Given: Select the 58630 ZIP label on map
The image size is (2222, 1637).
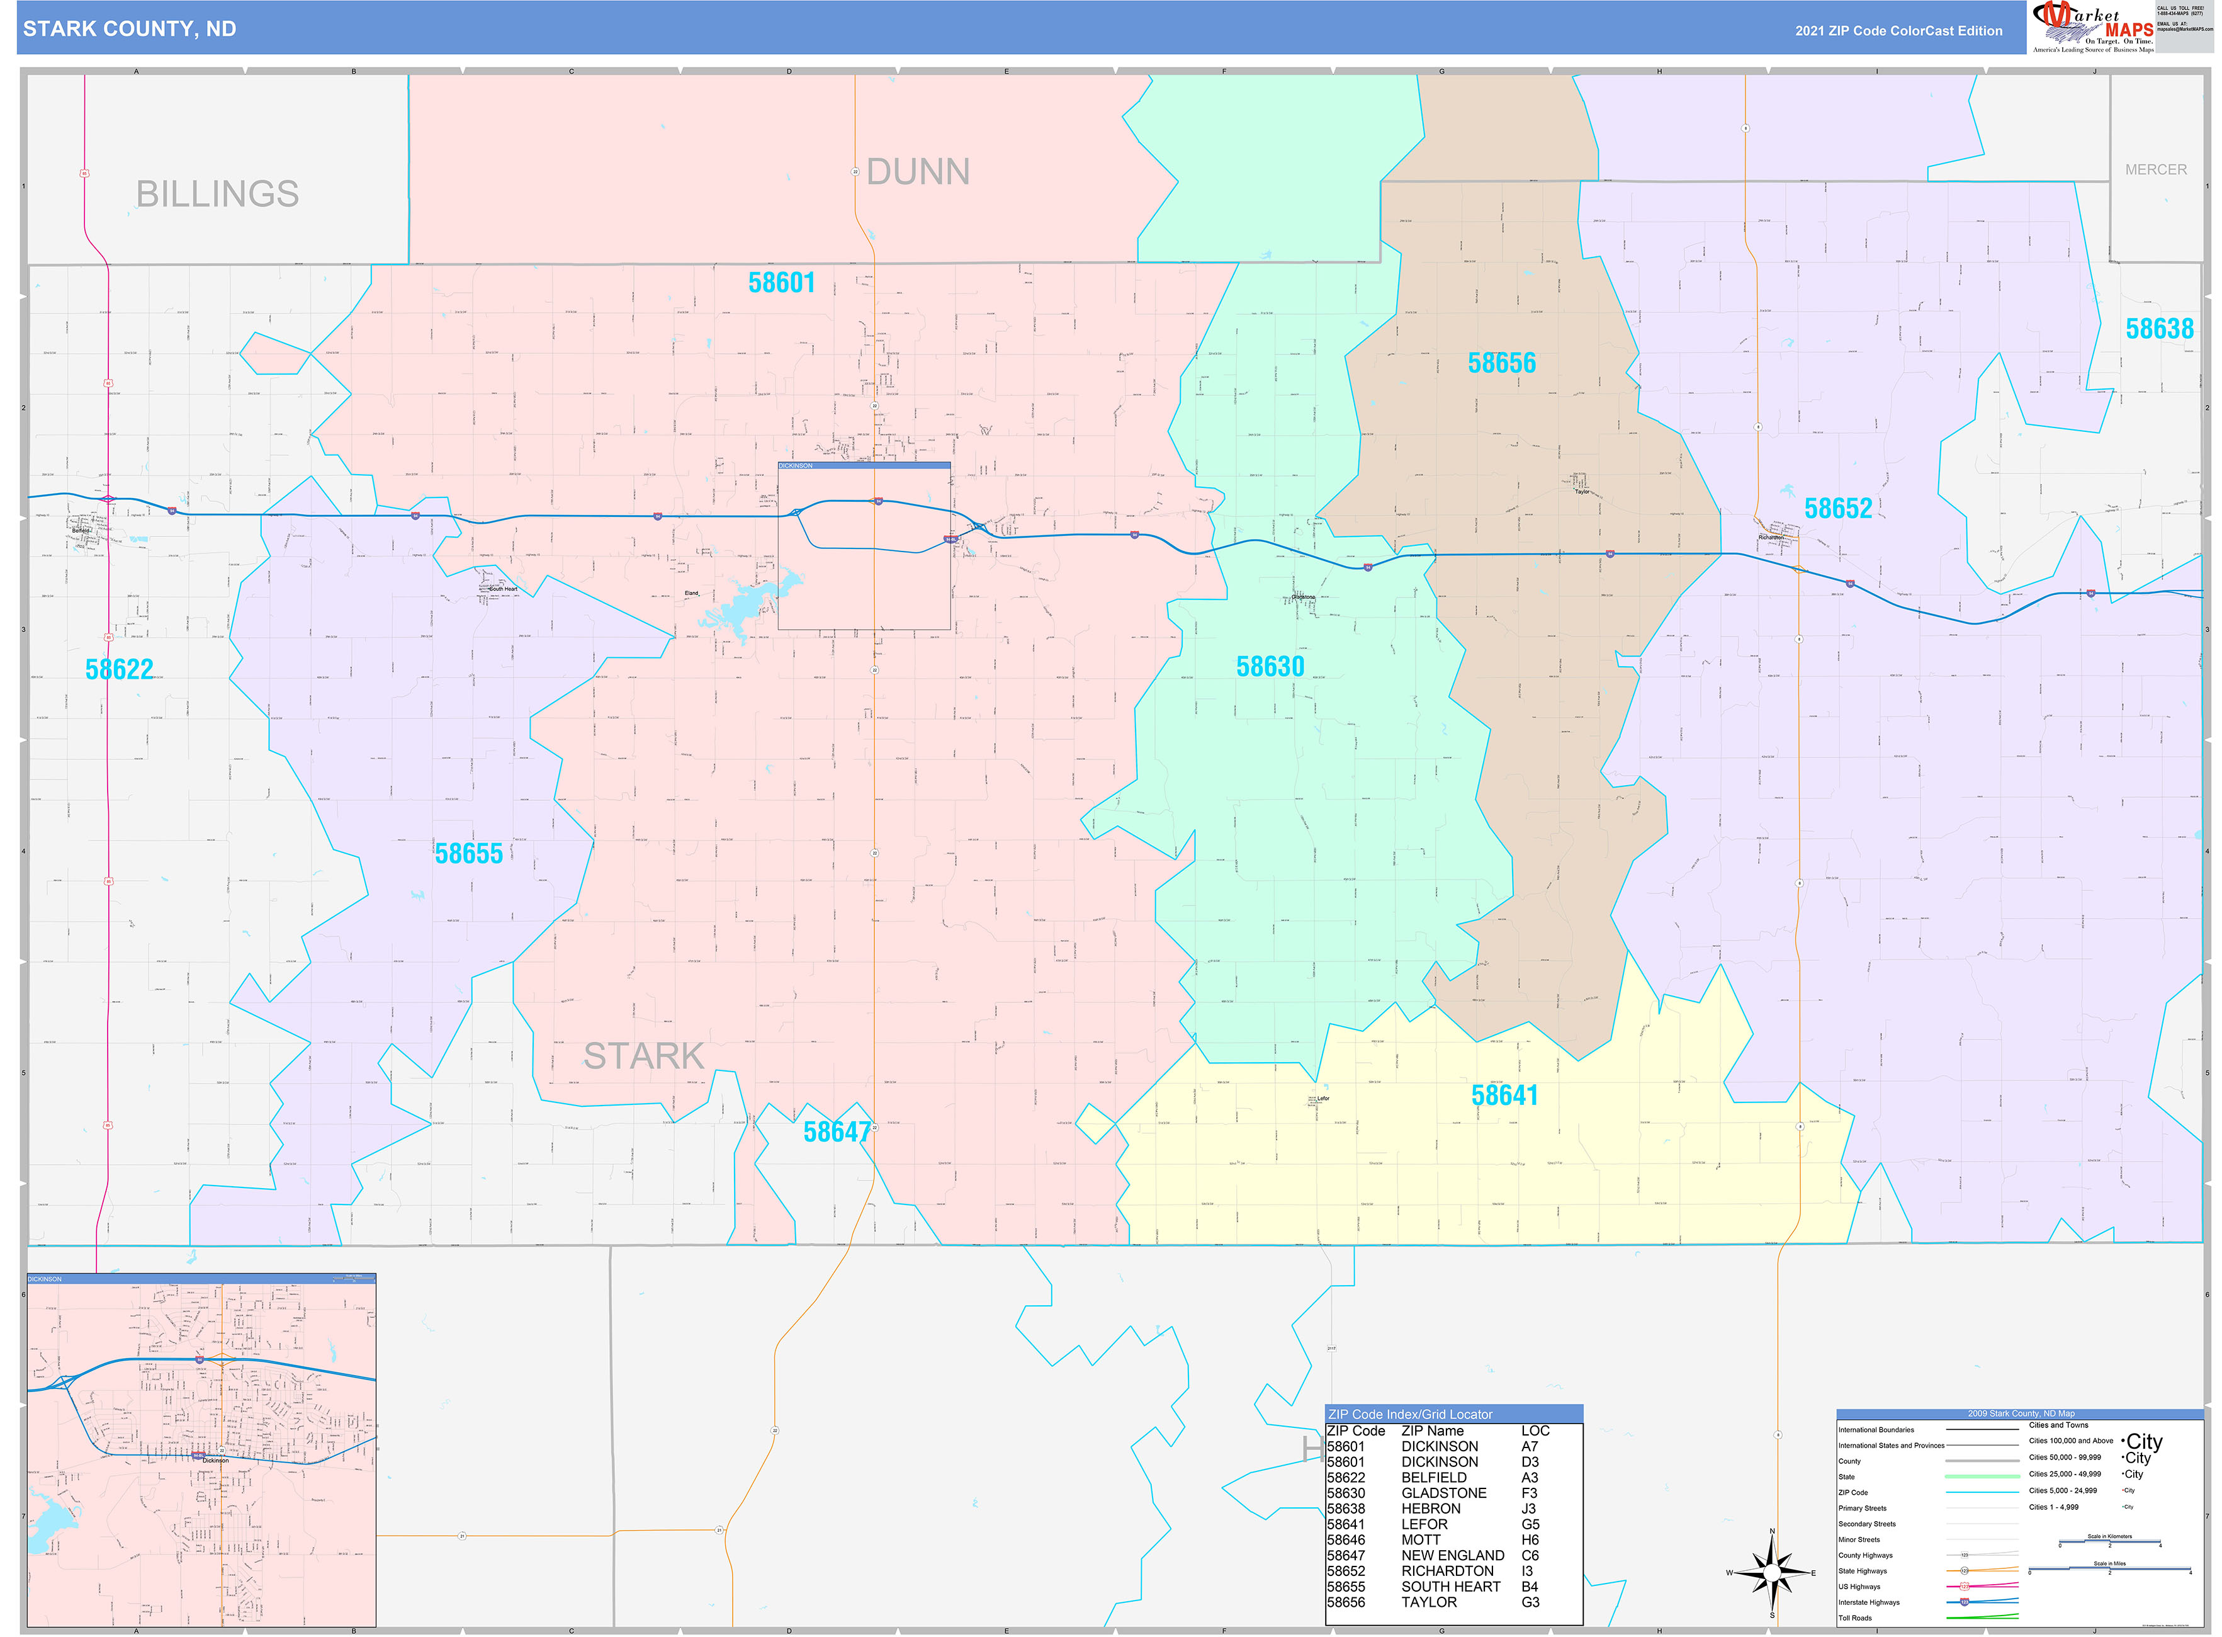Looking at the screenshot, I should click(1270, 667).
